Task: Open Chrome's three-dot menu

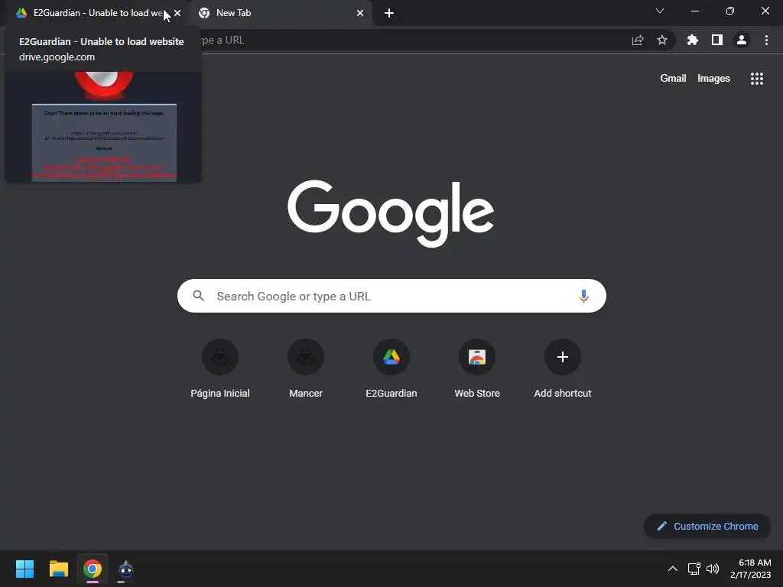Action: click(766, 40)
